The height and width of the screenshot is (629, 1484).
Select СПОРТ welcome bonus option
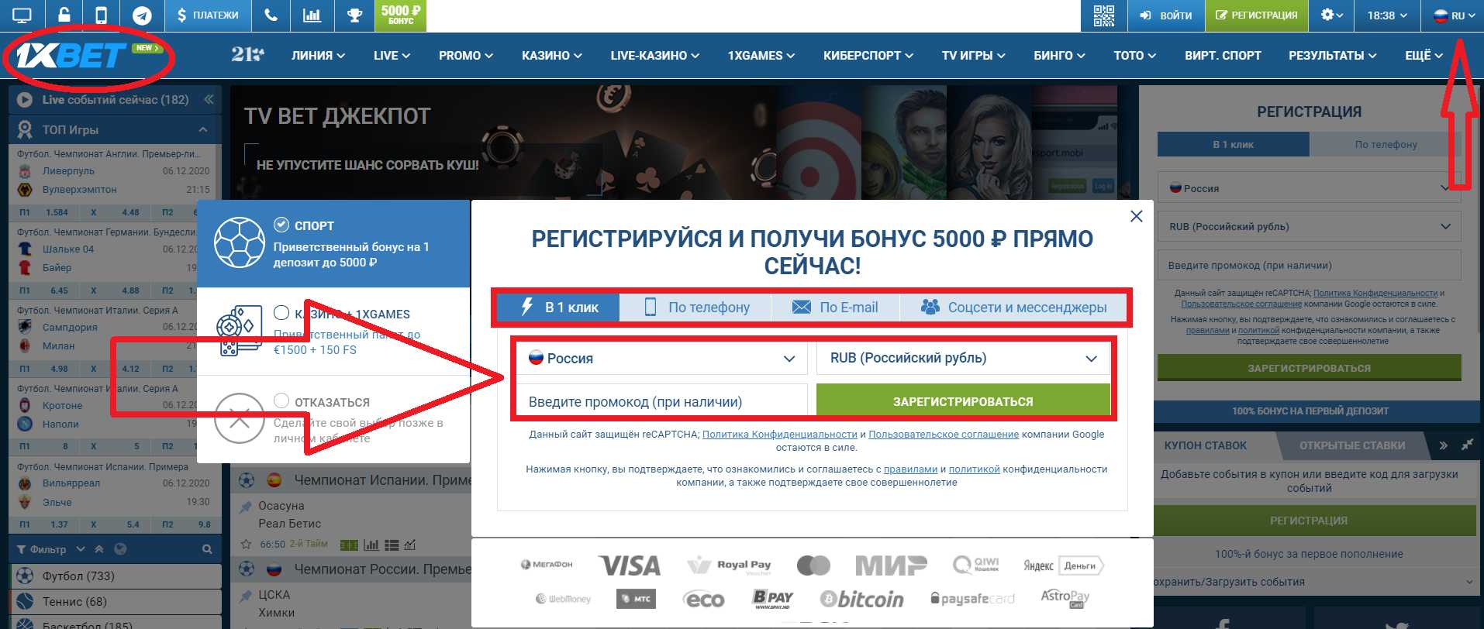[x=333, y=243]
